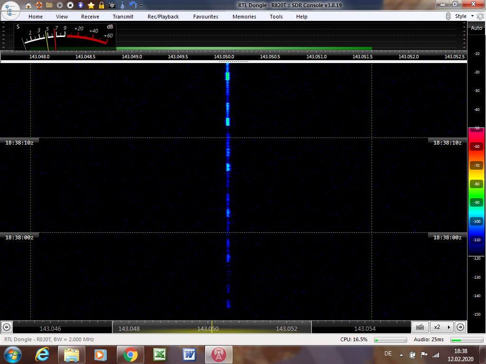Select the SDR Console antenna taskbar icon
The image size is (486, 364).
pos(218,355)
